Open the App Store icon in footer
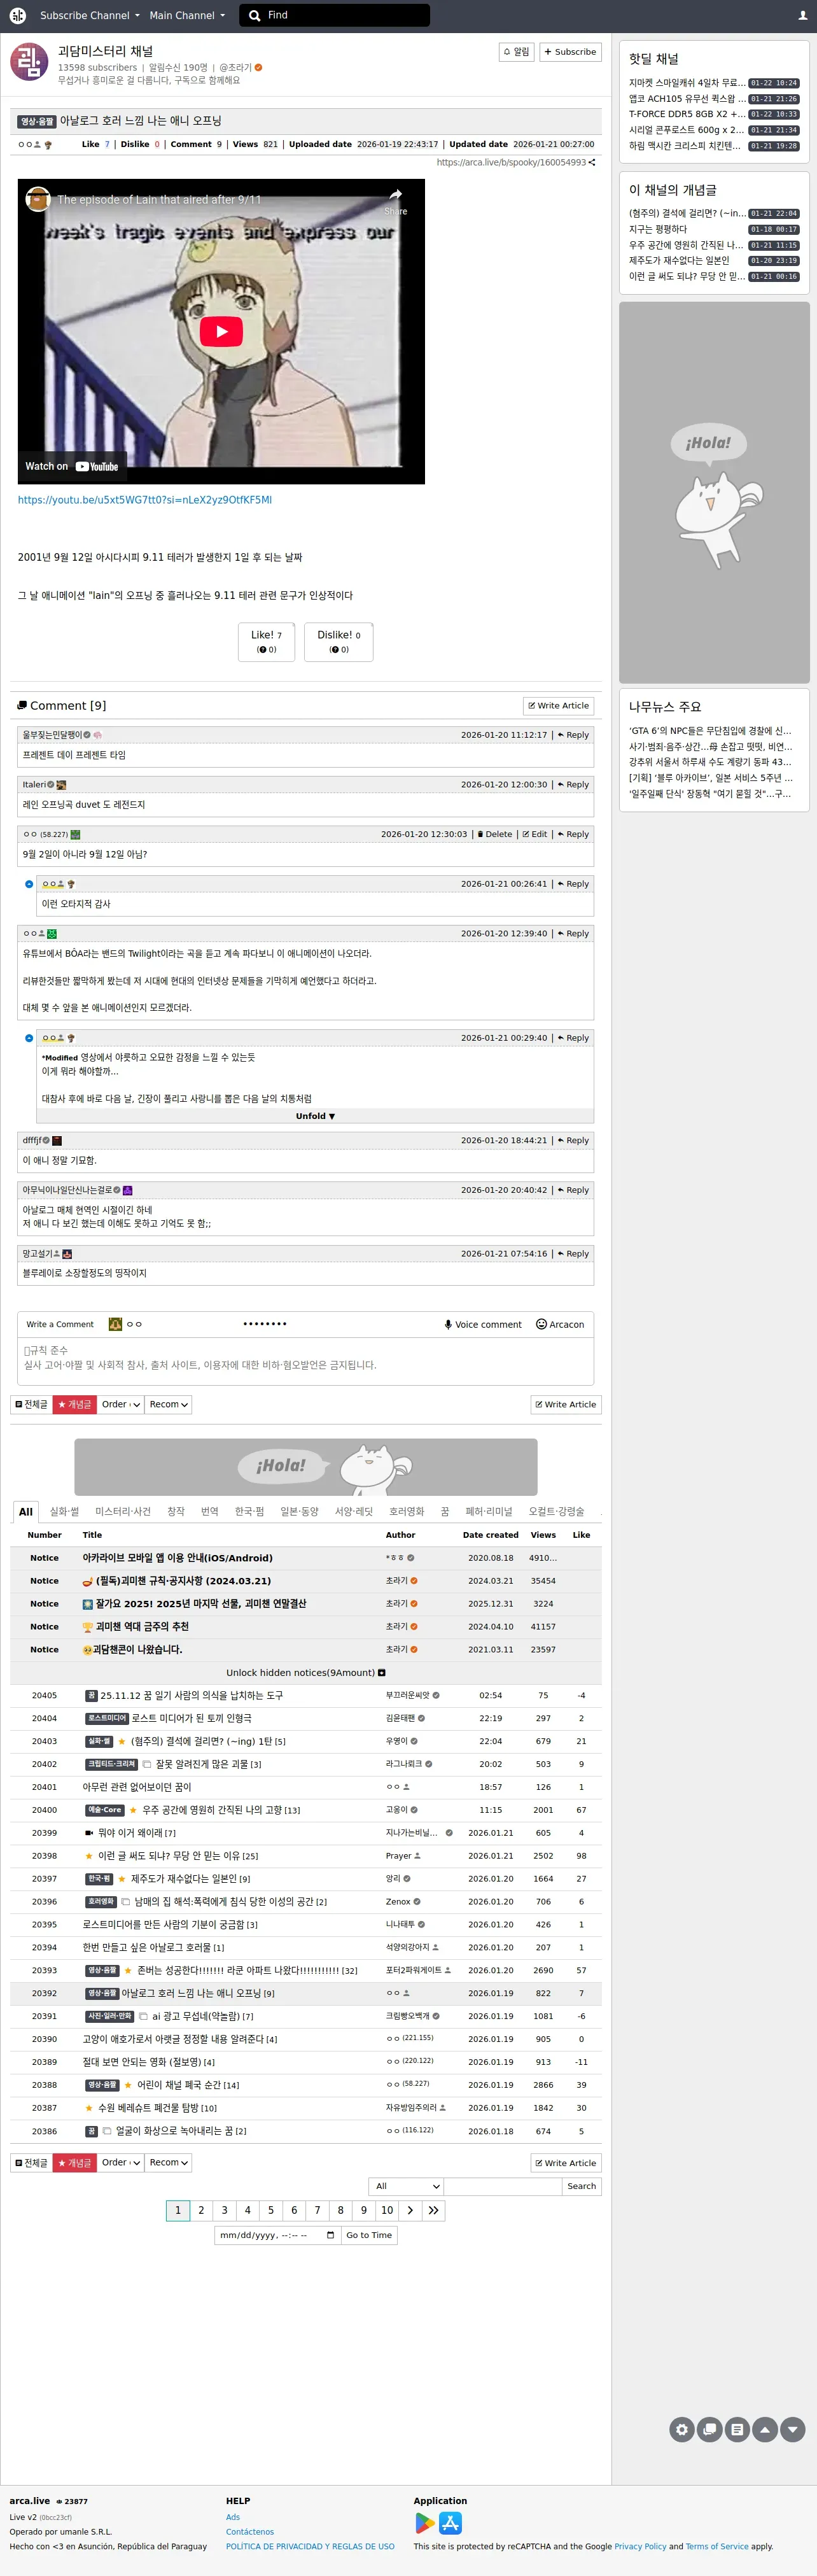The width and height of the screenshot is (817, 2576). click(x=451, y=2523)
